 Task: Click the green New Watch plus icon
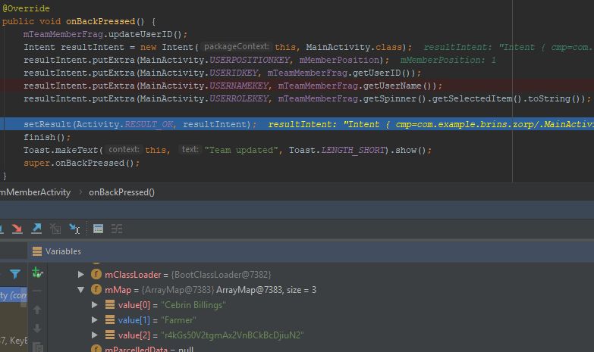pos(37,273)
